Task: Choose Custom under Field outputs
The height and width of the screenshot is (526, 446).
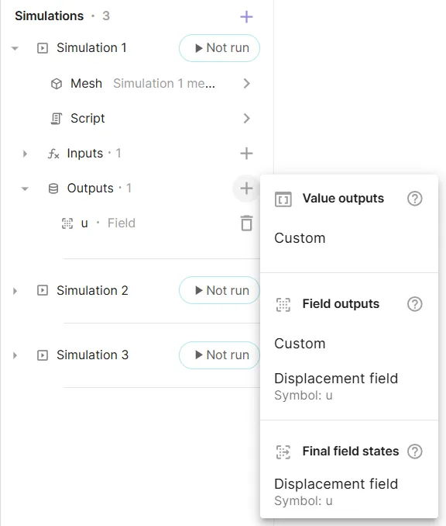Action: (300, 344)
